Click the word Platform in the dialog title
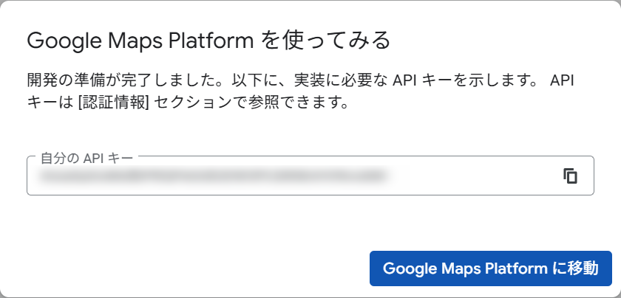The image size is (621, 298). 208,41
